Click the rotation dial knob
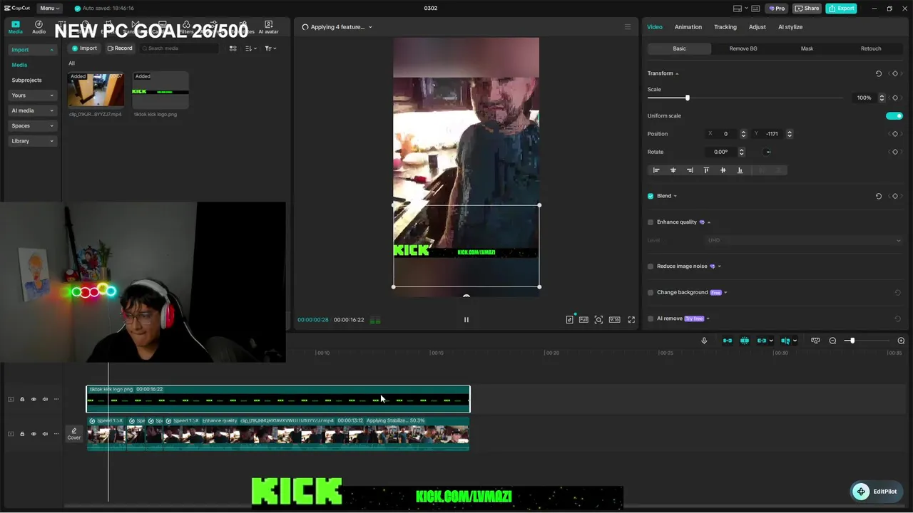 pyautogui.click(x=767, y=152)
